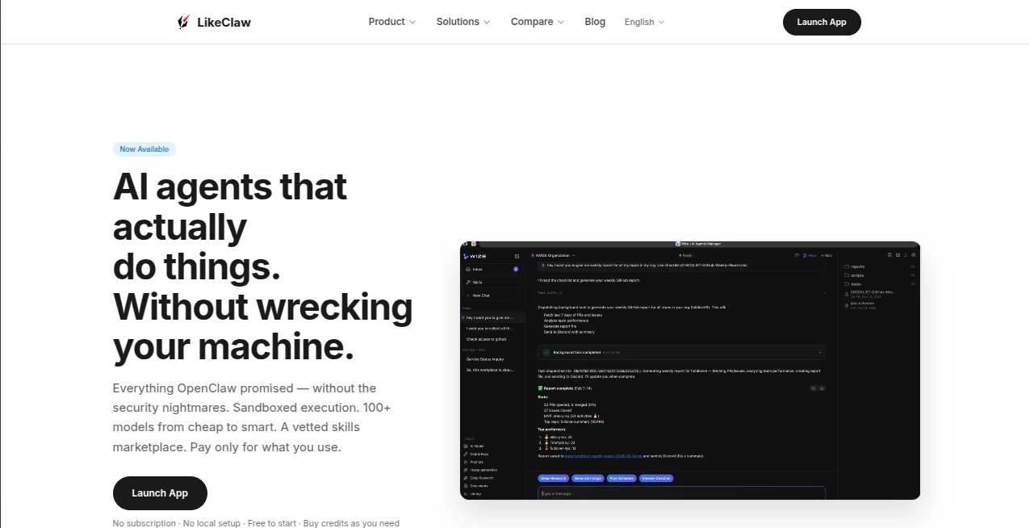Open Skills in the Wize preview sidebar
Screen dimensions: 1030x528
(x=492, y=283)
